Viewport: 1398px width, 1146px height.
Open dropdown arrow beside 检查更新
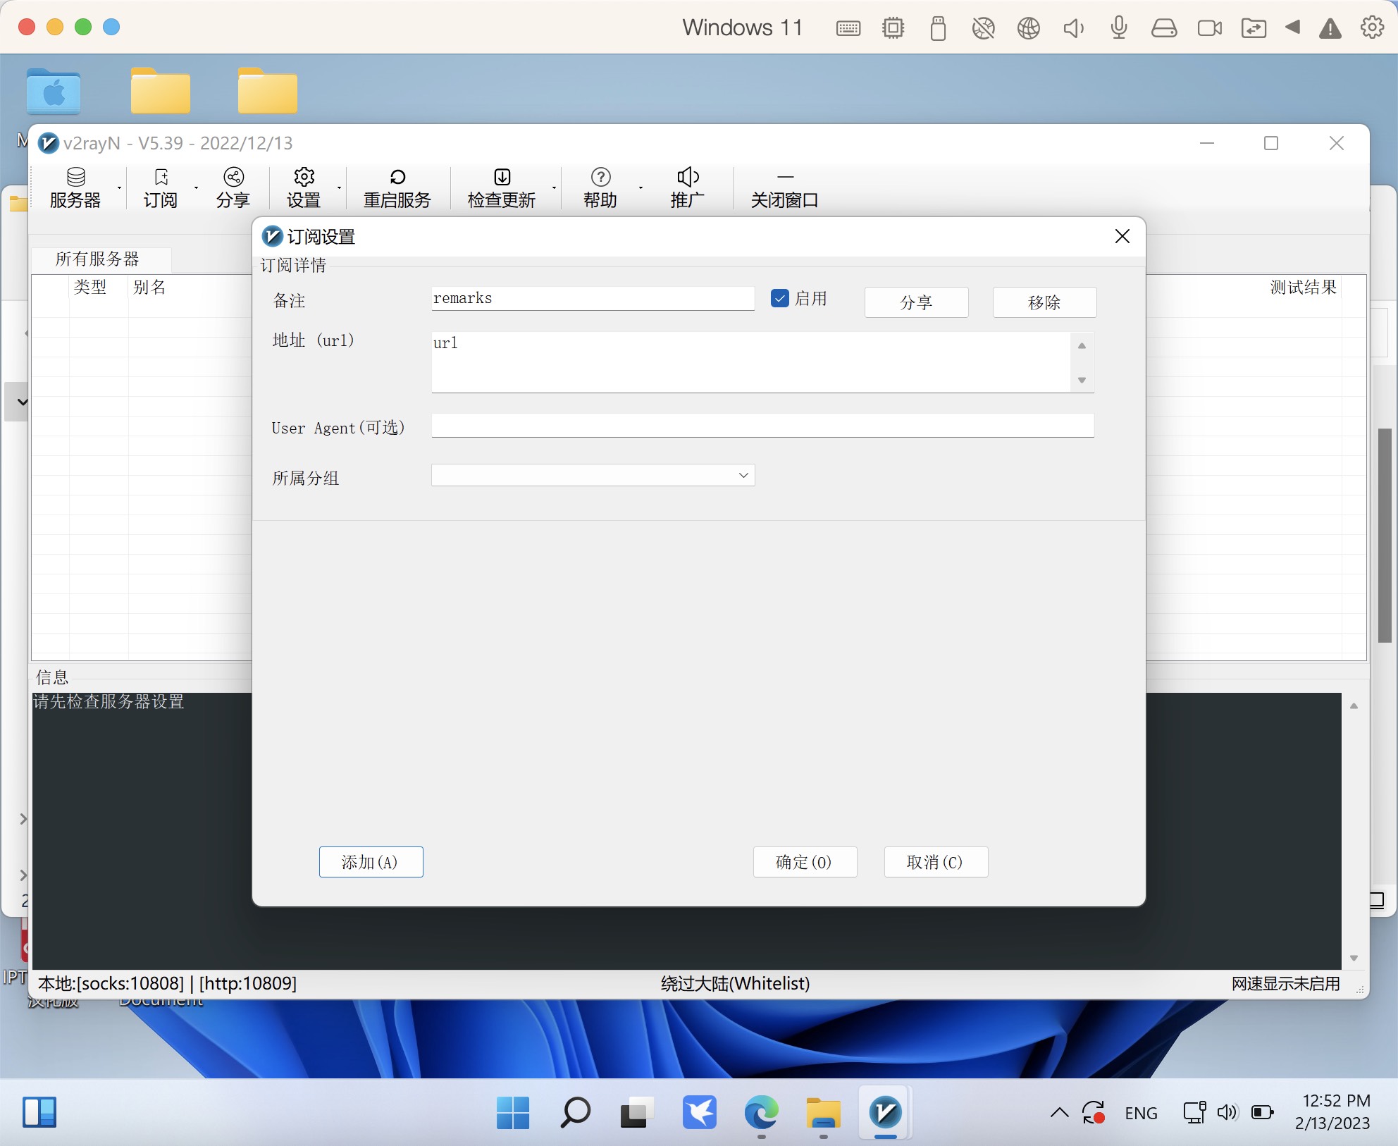coord(555,188)
